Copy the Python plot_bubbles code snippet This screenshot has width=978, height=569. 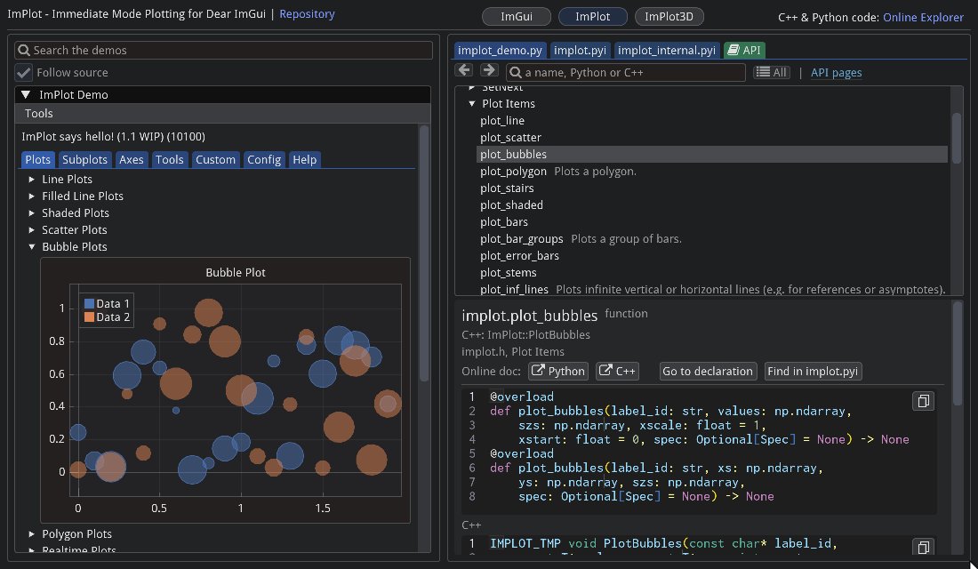point(923,401)
